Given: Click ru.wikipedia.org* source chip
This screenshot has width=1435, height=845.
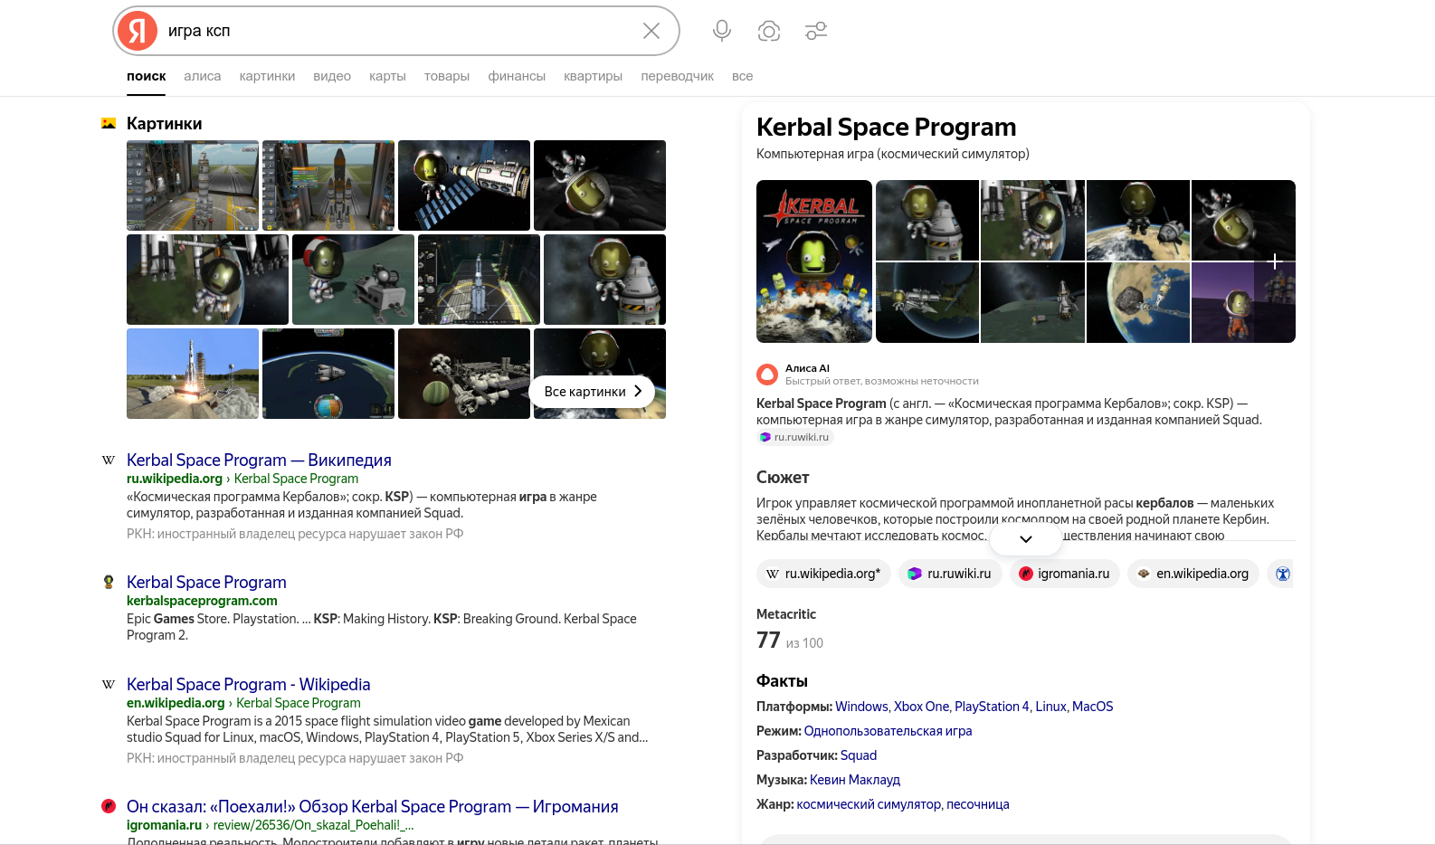Looking at the screenshot, I should point(823,574).
